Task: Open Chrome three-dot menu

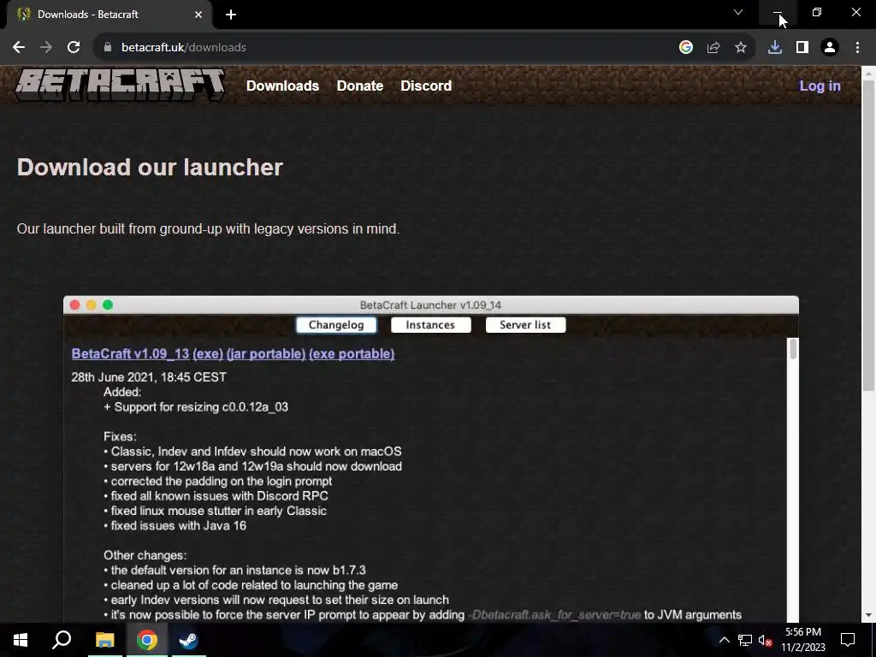Action: 857,48
